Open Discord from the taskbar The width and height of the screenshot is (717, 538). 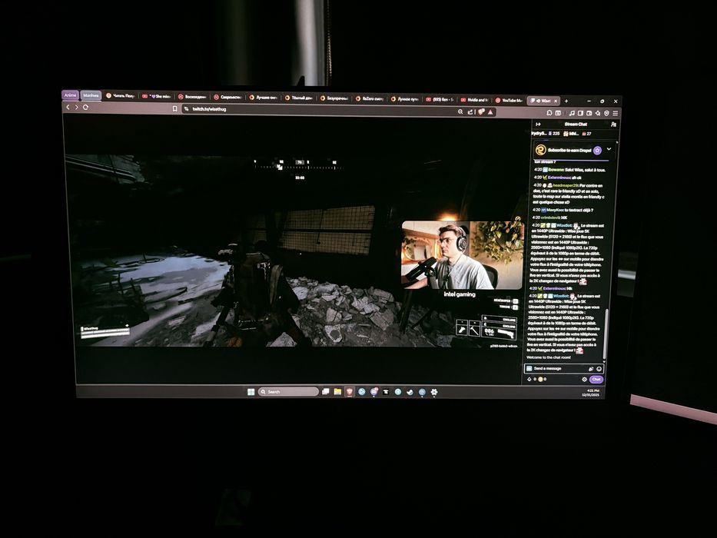pyautogui.click(x=374, y=392)
